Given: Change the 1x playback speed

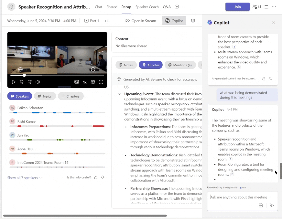Looking at the screenshot, I should pos(85,82).
